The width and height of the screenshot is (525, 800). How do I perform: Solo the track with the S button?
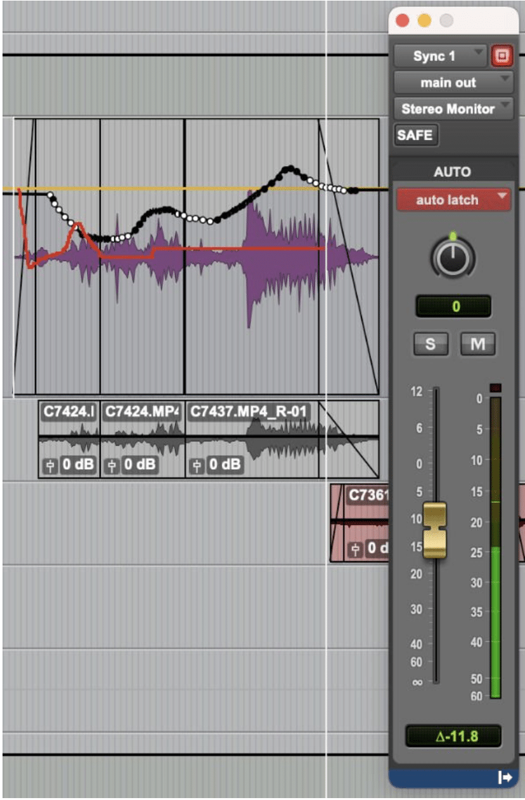tap(430, 344)
